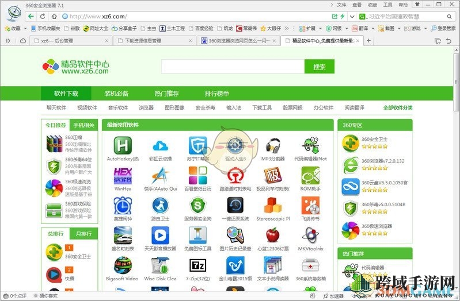Click the page vertical scrollbar thumb
The image size is (460, 301).
456,82
